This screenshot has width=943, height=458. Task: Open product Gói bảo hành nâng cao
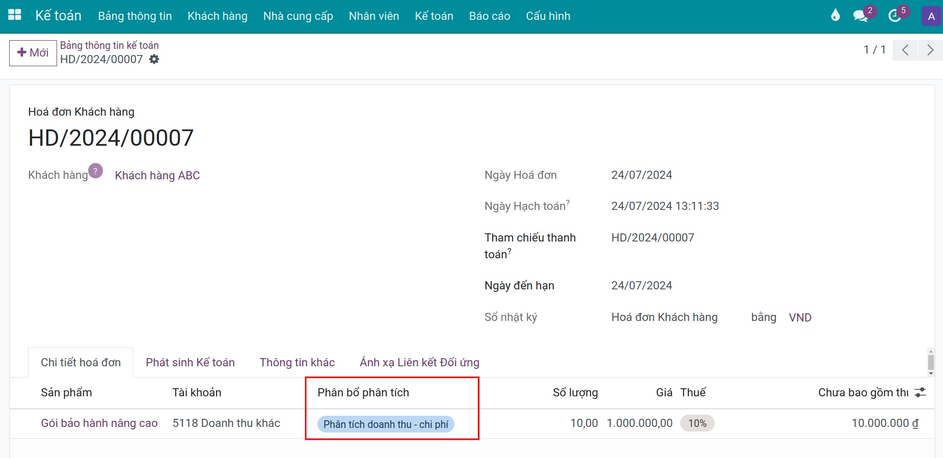click(x=99, y=423)
